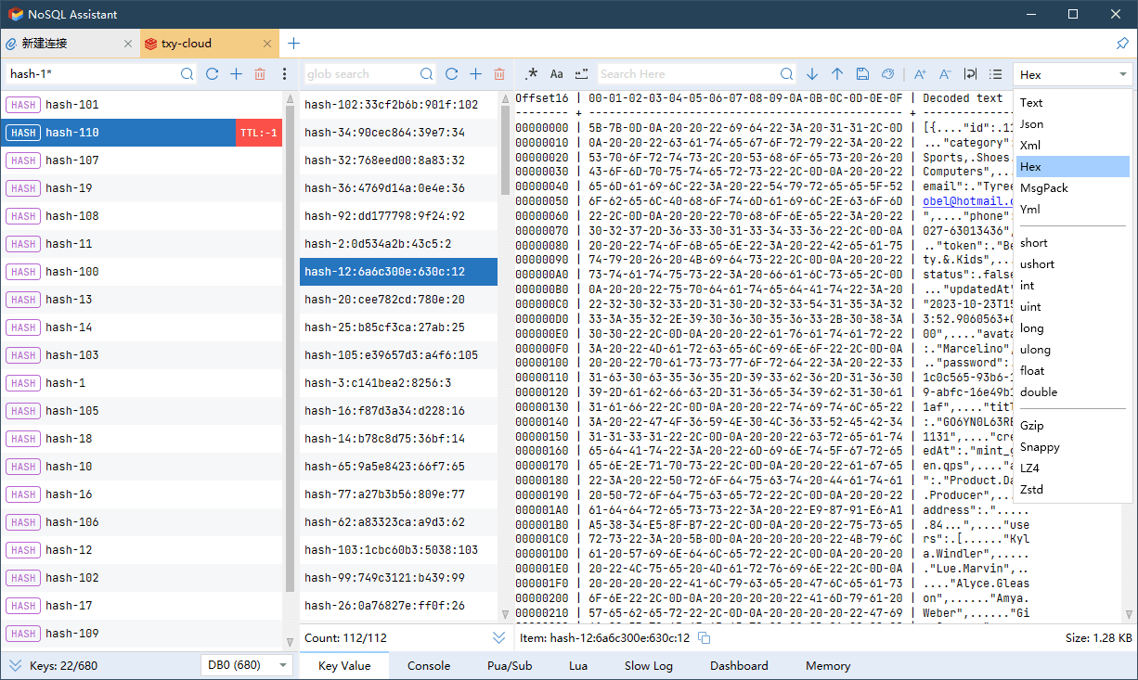Expand the chevron beside Count: 112/112

[x=499, y=638]
